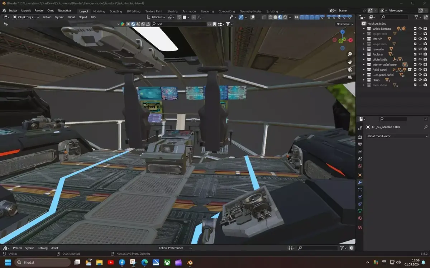Open the Texture properties tab
Viewport: 430px width, 268px height.
[360, 227]
